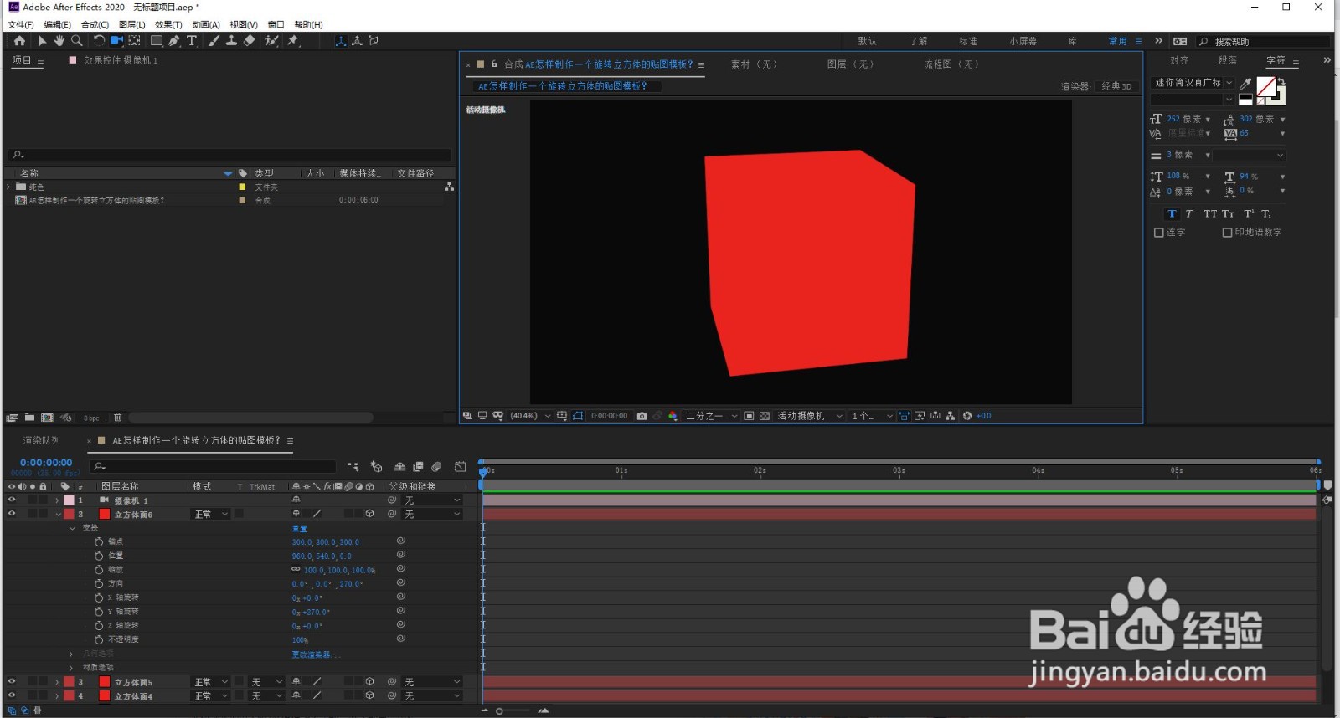Image resolution: width=1340 pixels, height=718 pixels.
Task: Go to the Home screen icon
Action: point(19,40)
